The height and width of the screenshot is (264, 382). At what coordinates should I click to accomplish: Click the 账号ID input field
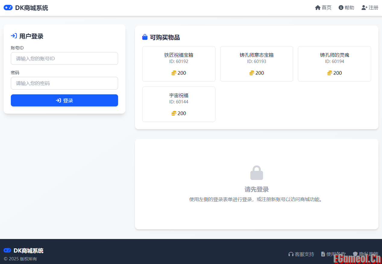(64, 58)
